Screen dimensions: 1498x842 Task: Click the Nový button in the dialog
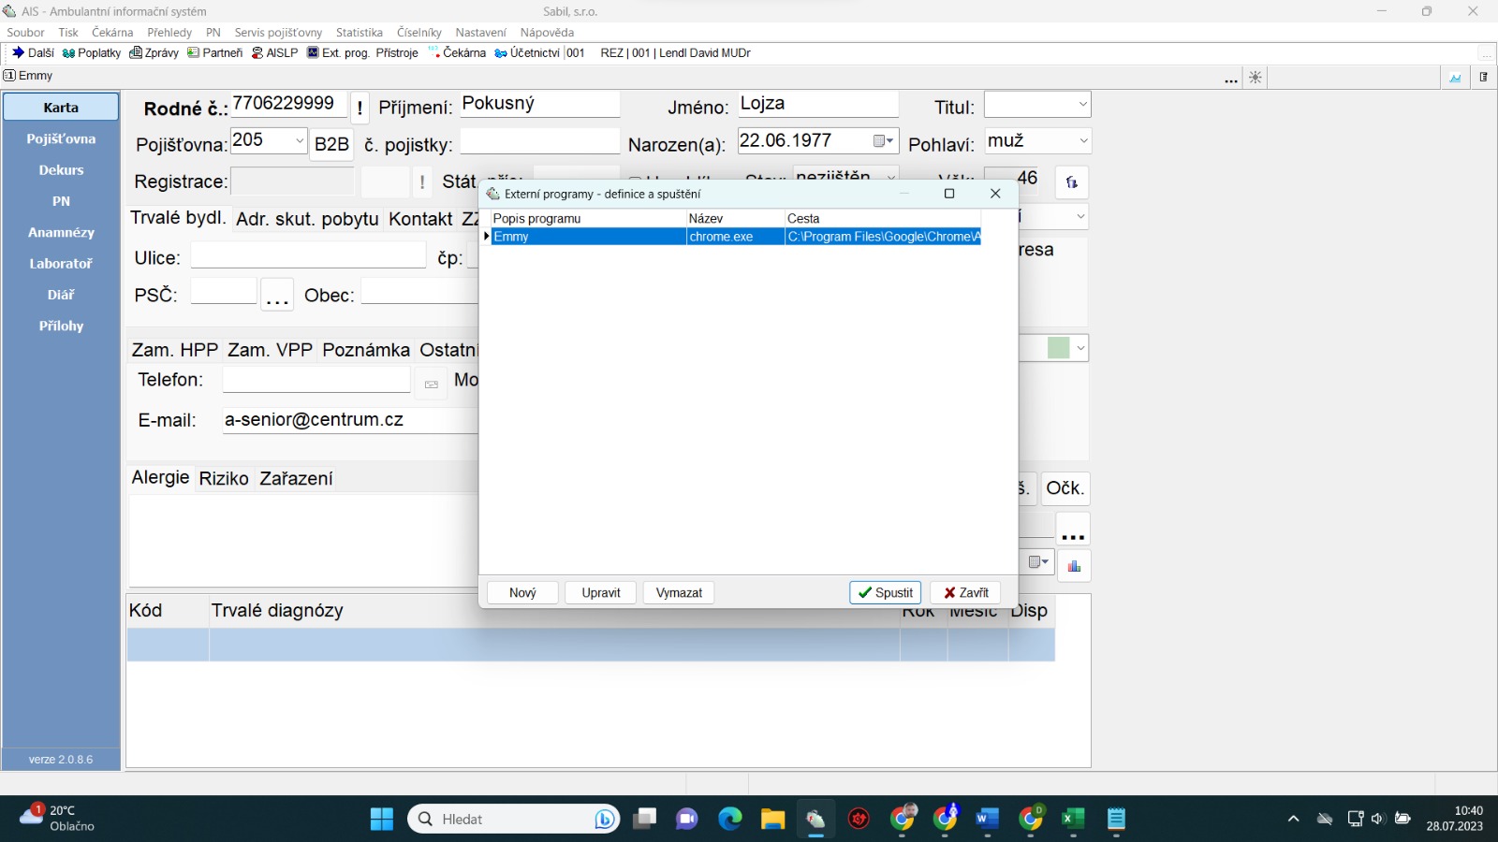[x=522, y=593]
